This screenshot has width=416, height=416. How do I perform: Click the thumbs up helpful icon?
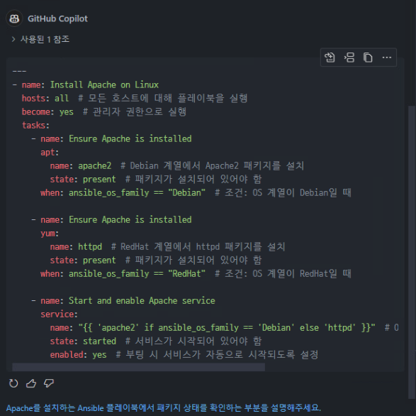[x=31, y=383]
